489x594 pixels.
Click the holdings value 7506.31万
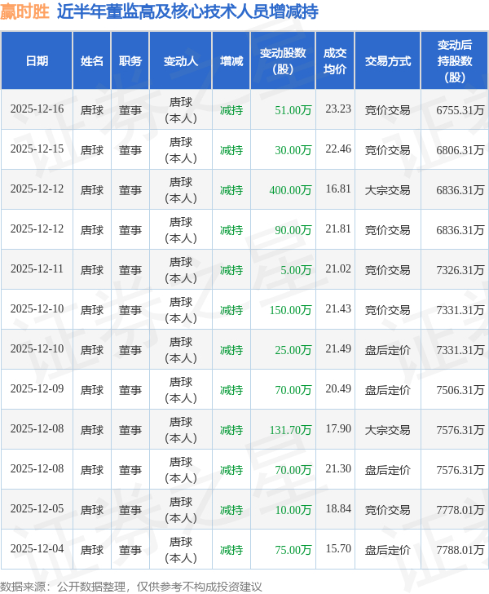(x=460, y=390)
